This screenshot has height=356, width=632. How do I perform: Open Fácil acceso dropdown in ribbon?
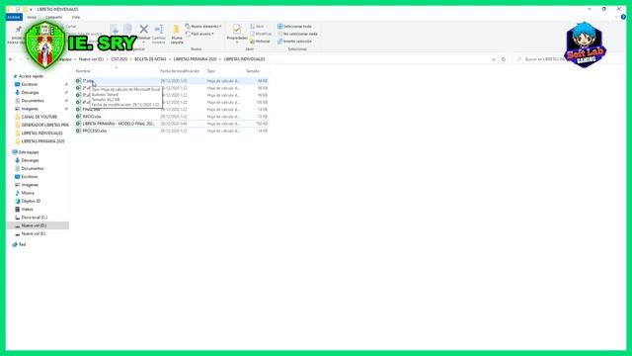click(200, 34)
